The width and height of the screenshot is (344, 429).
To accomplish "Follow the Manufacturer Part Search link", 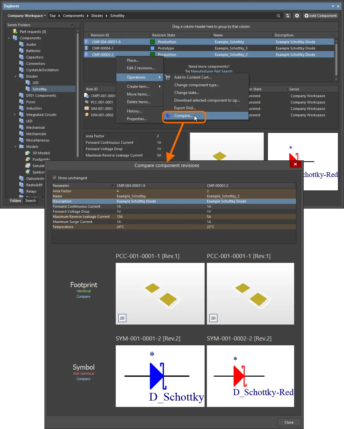I will click(x=212, y=71).
